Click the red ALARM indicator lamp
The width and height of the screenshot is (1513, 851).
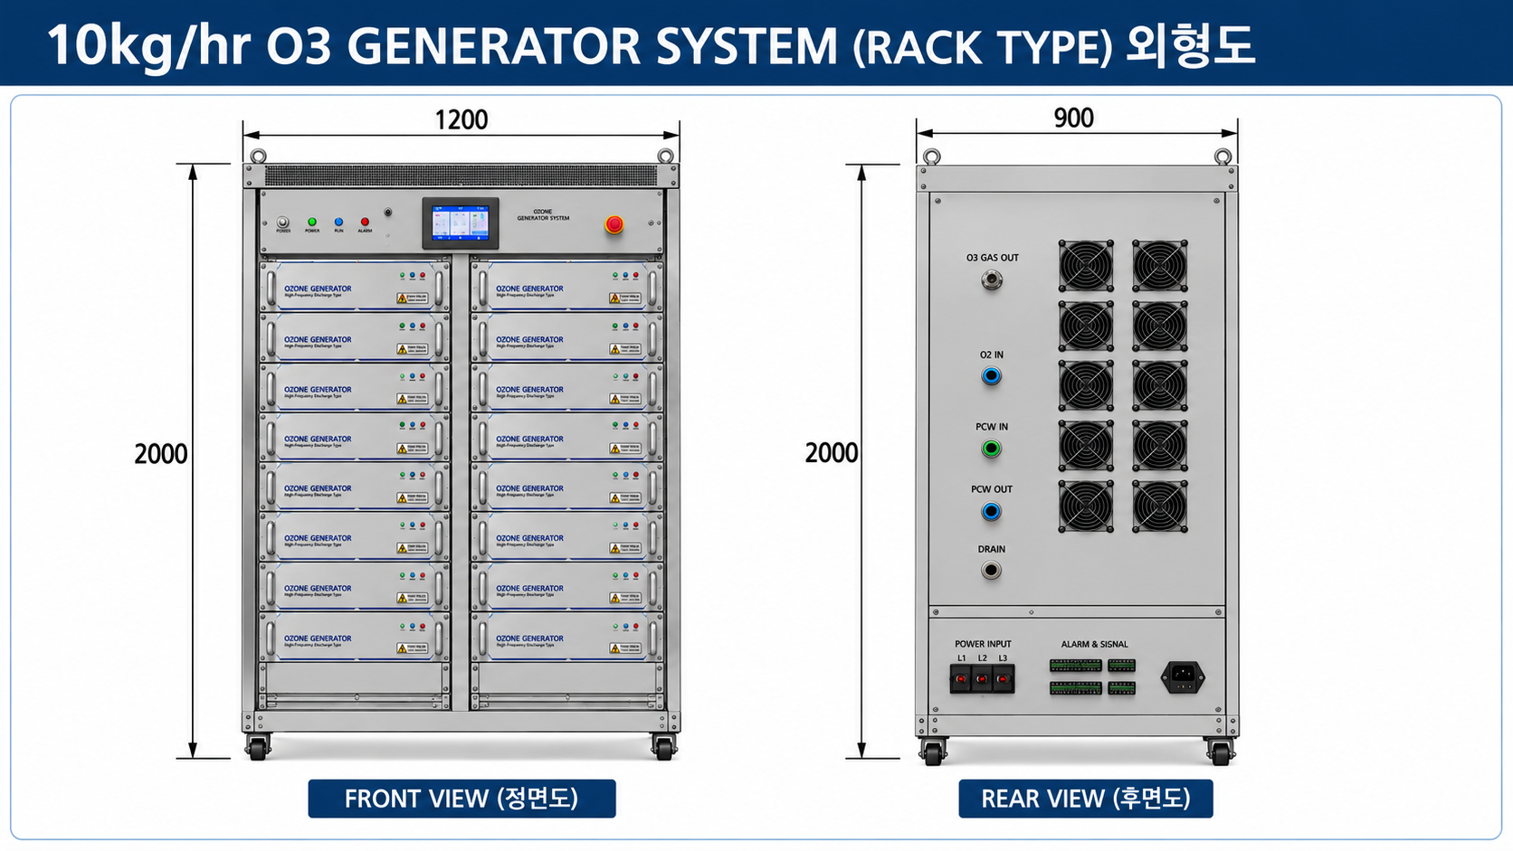[365, 222]
